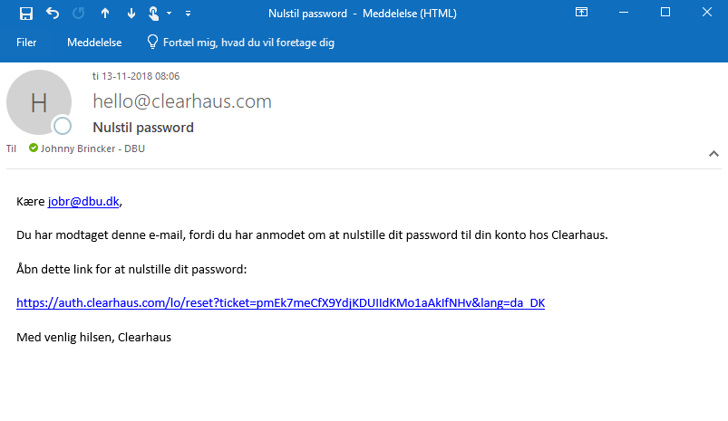Click the presence status circle on avatar
The image size is (728, 421).
(x=63, y=126)
